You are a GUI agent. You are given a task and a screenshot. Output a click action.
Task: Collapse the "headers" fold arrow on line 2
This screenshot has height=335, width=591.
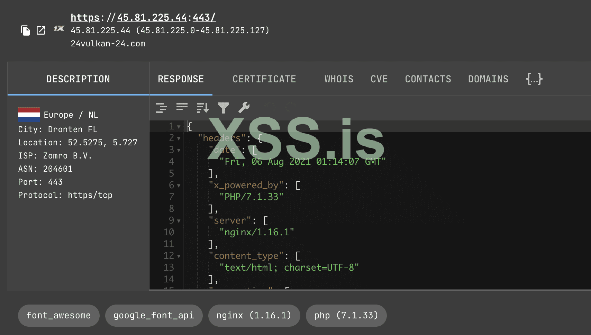coord(179,138)
